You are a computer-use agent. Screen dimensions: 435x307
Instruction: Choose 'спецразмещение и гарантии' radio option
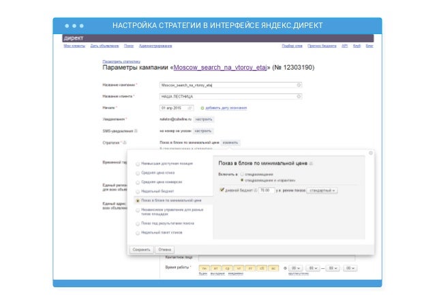point(242,180)
